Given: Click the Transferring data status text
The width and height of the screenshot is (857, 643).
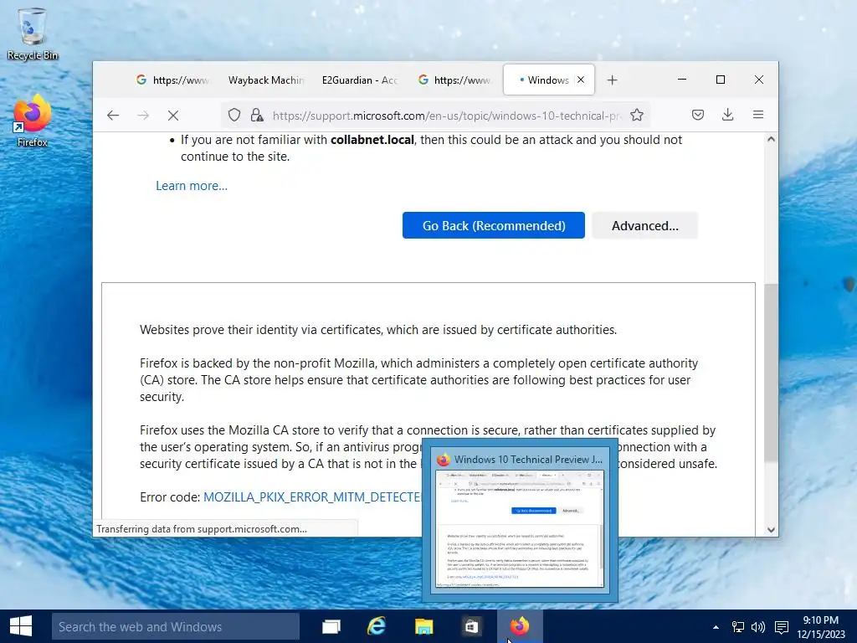Looking at the screenshot, I should click(202, 529).
